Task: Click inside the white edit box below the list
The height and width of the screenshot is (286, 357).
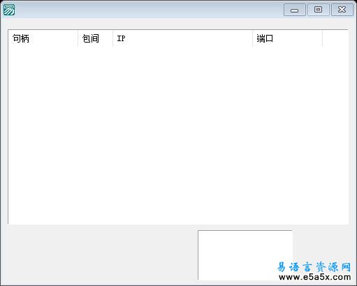Action: [x=245, y=255]
